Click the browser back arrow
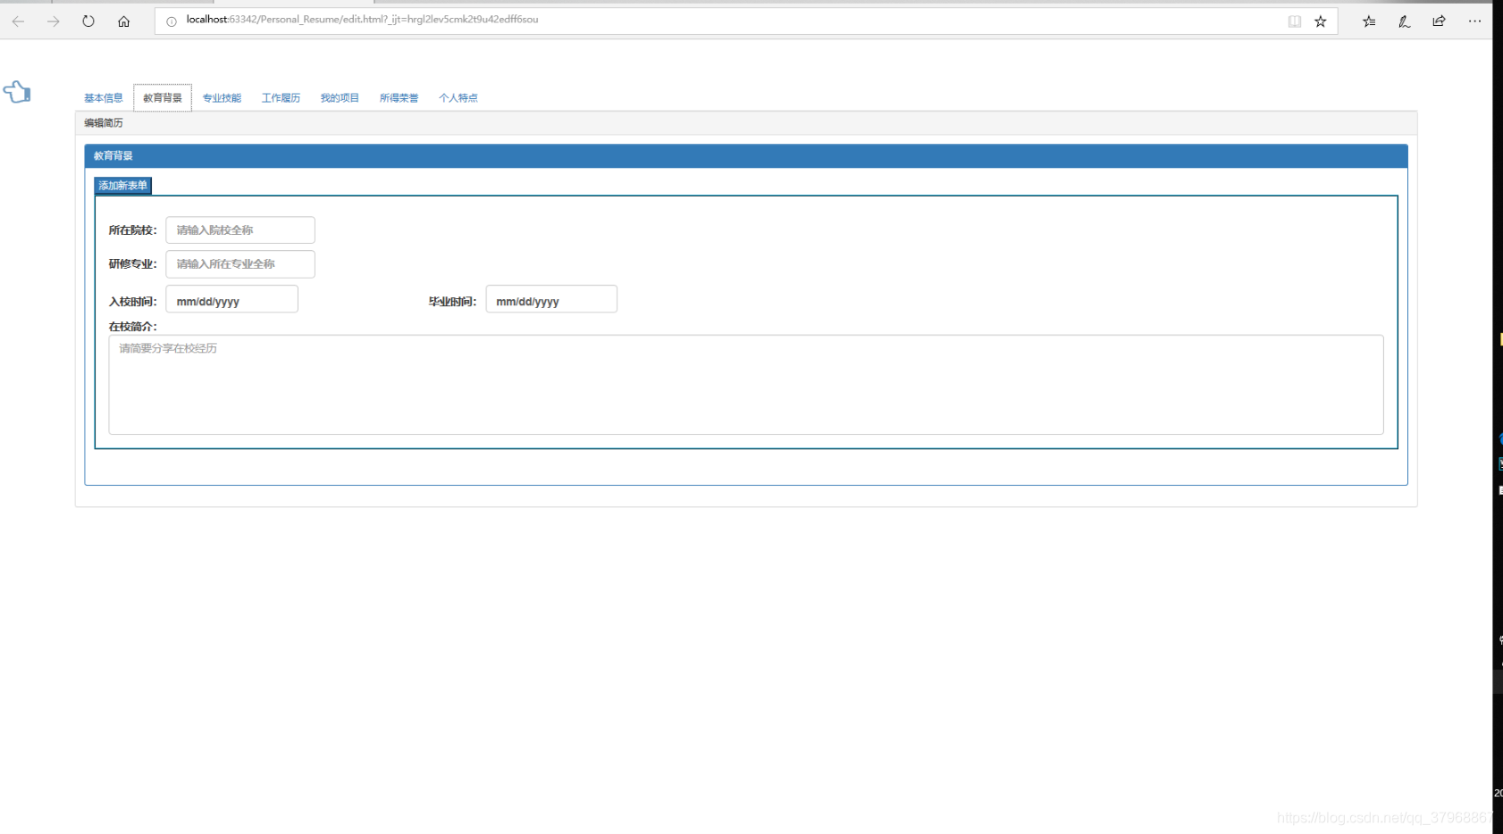This screenshot has height=834, width=1503. 18,21
